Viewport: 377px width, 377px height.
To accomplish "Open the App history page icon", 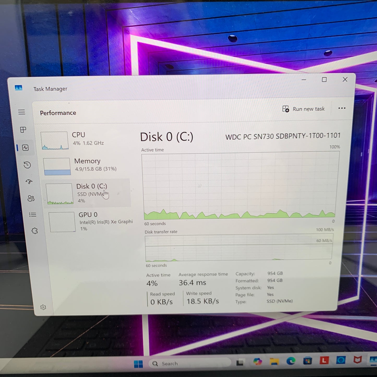I will (27, 165).
